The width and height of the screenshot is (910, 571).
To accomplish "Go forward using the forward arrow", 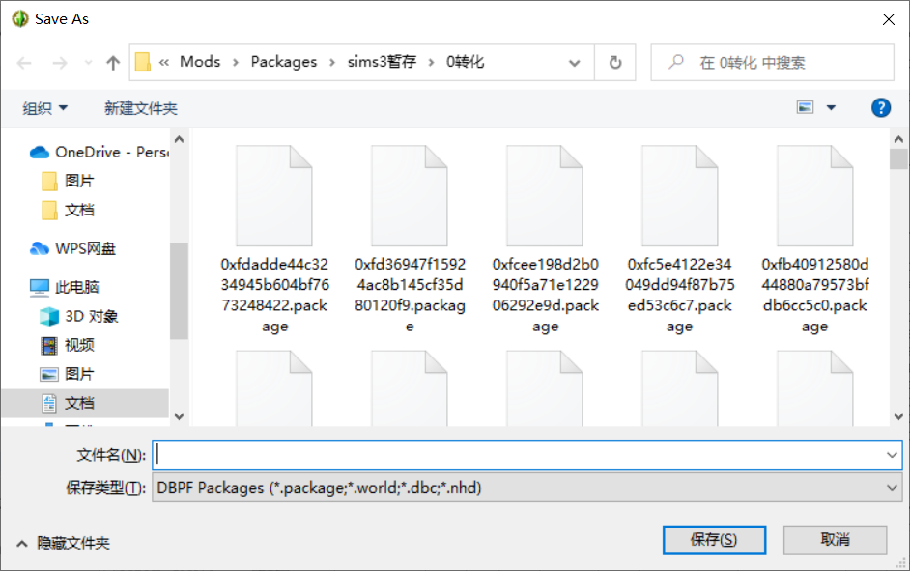I will click(x=60, y=63).
